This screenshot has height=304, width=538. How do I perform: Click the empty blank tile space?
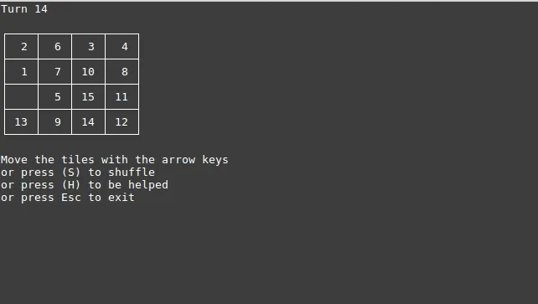tap(21, 97)
